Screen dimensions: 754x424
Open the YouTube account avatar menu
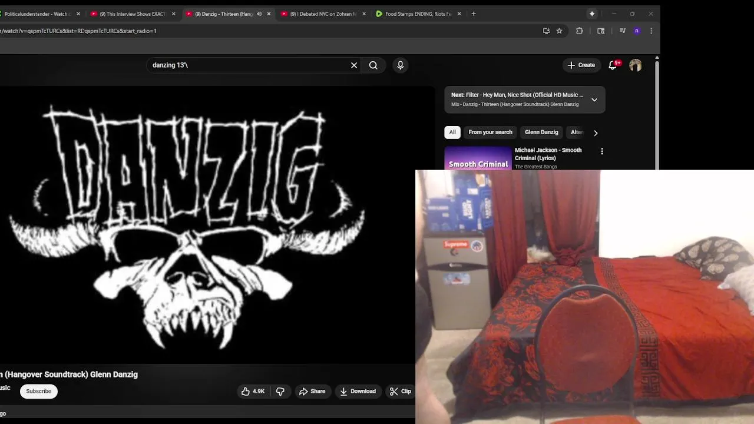click(x=635, y=65)
